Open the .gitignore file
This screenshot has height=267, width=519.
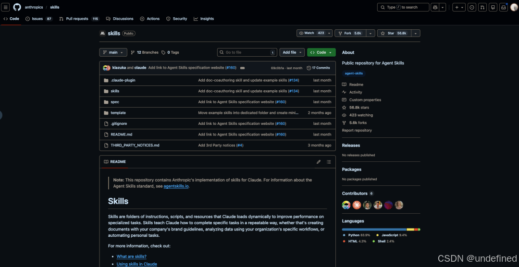pos(119,123)
